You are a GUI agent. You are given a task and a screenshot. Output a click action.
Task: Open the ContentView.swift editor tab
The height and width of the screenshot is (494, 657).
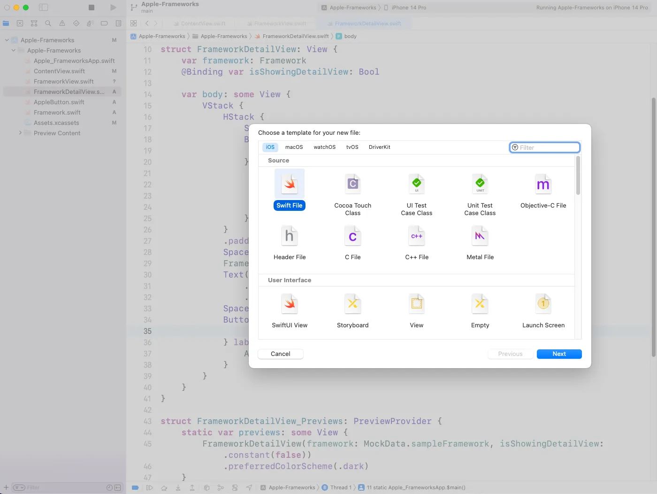[x=199, y=23]
